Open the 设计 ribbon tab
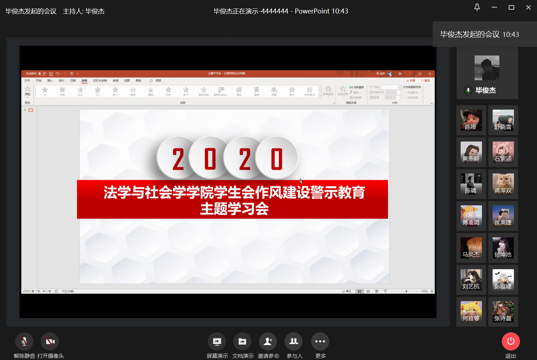 (x=61, y=81)
